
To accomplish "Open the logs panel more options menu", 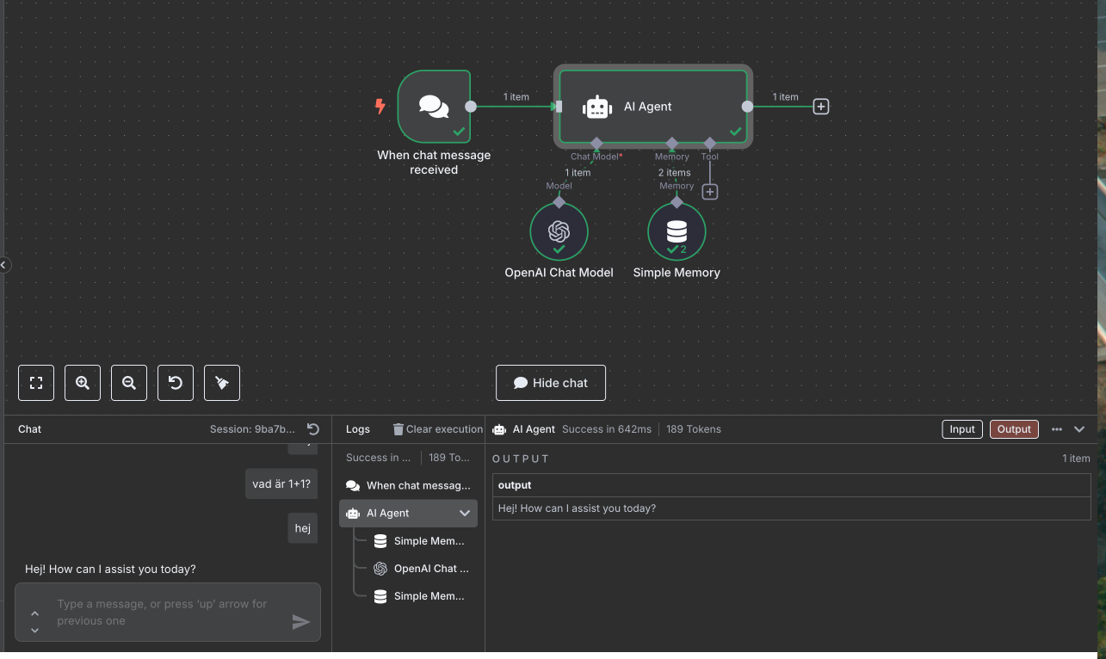I will pos(1057,429).
